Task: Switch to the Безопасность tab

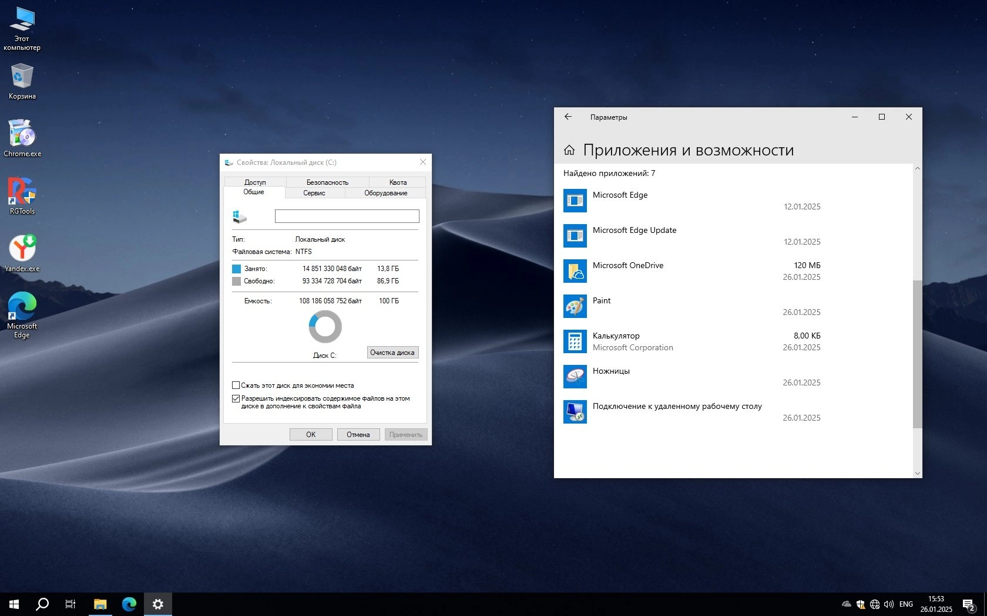Action: click(x=327, y=182)
